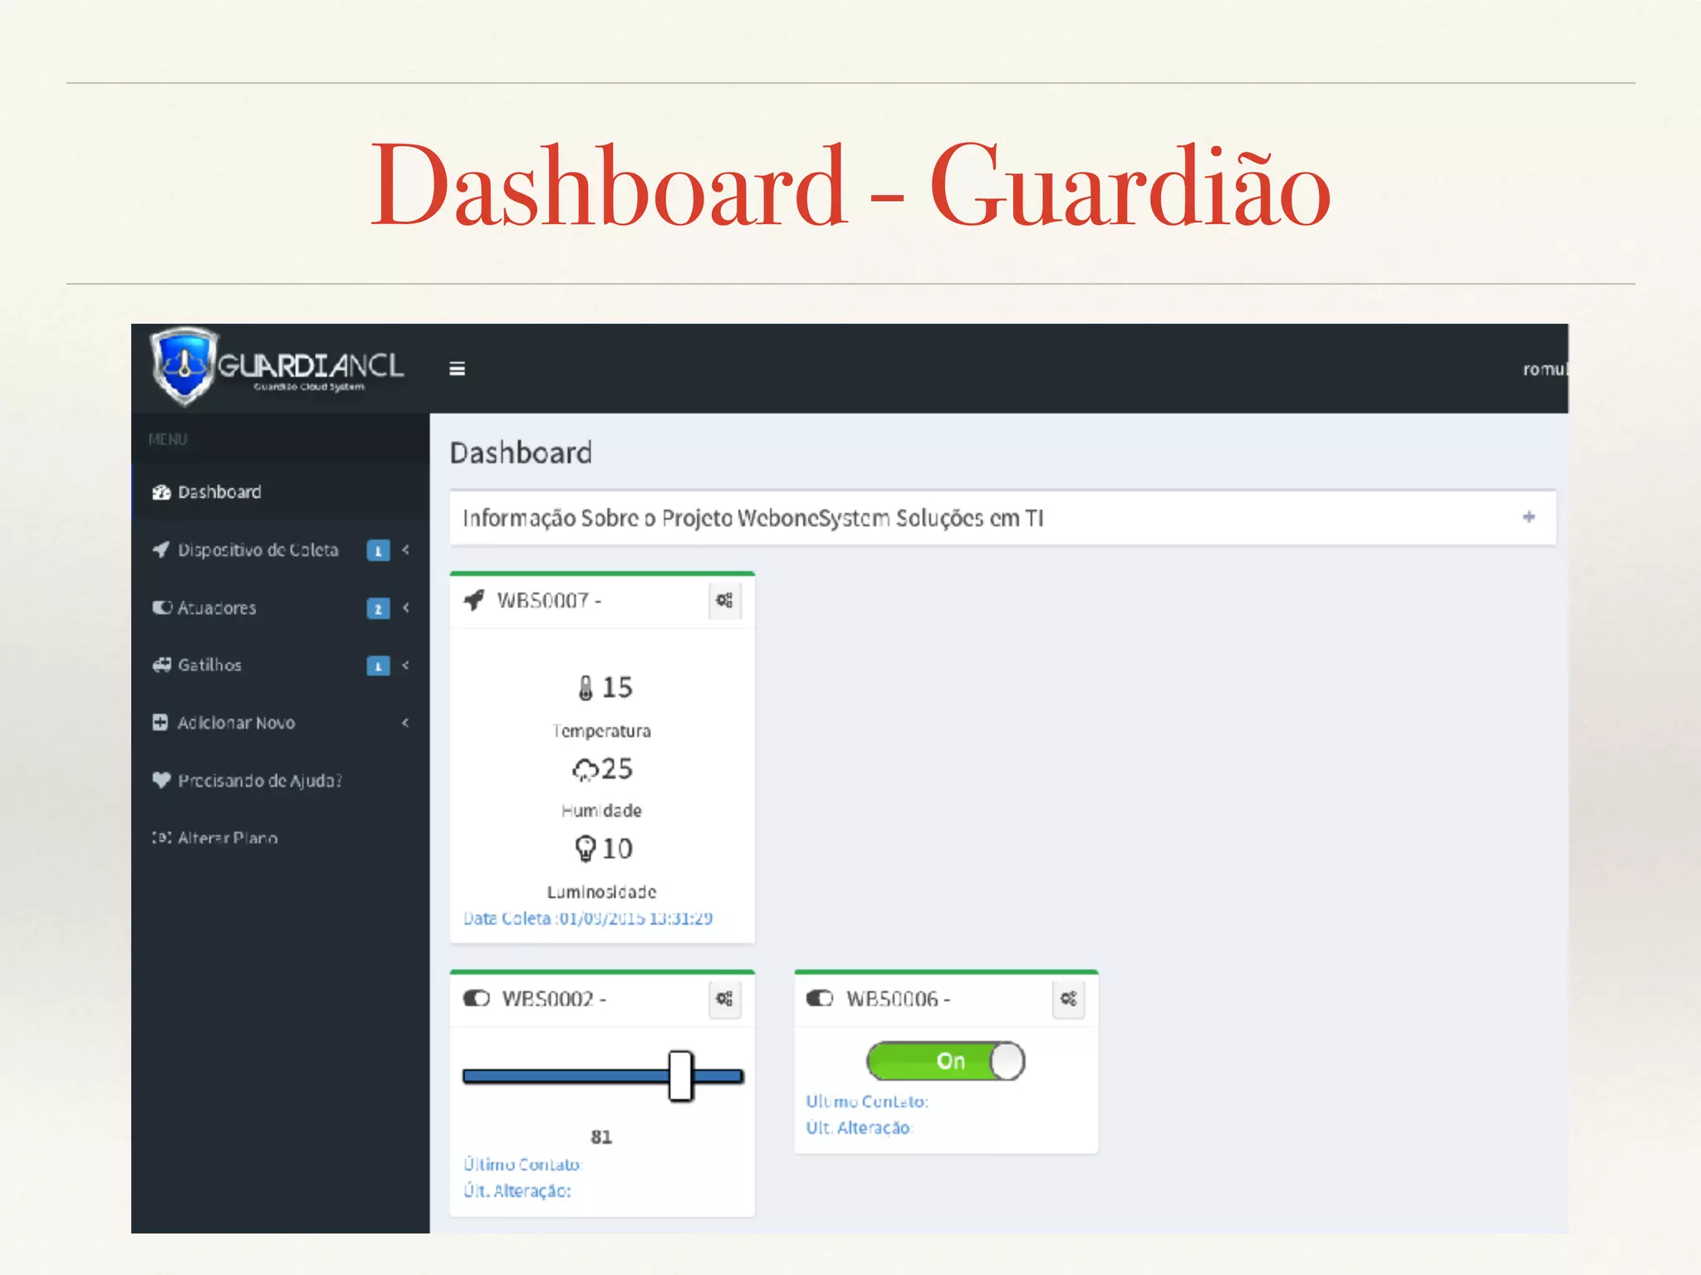Expand the Dispositivo de Coleta chevron
This screenshot has width=1701, height=1275.
click(405, 550)
